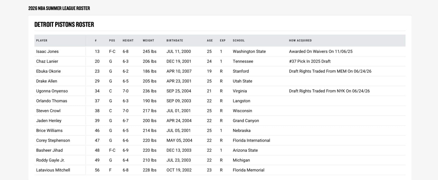Select the Tennessee school cell
This screenshot has height=180, width=438.
point(243,61)
